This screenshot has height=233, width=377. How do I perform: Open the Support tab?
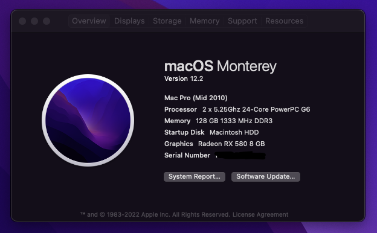click(242, 21)
